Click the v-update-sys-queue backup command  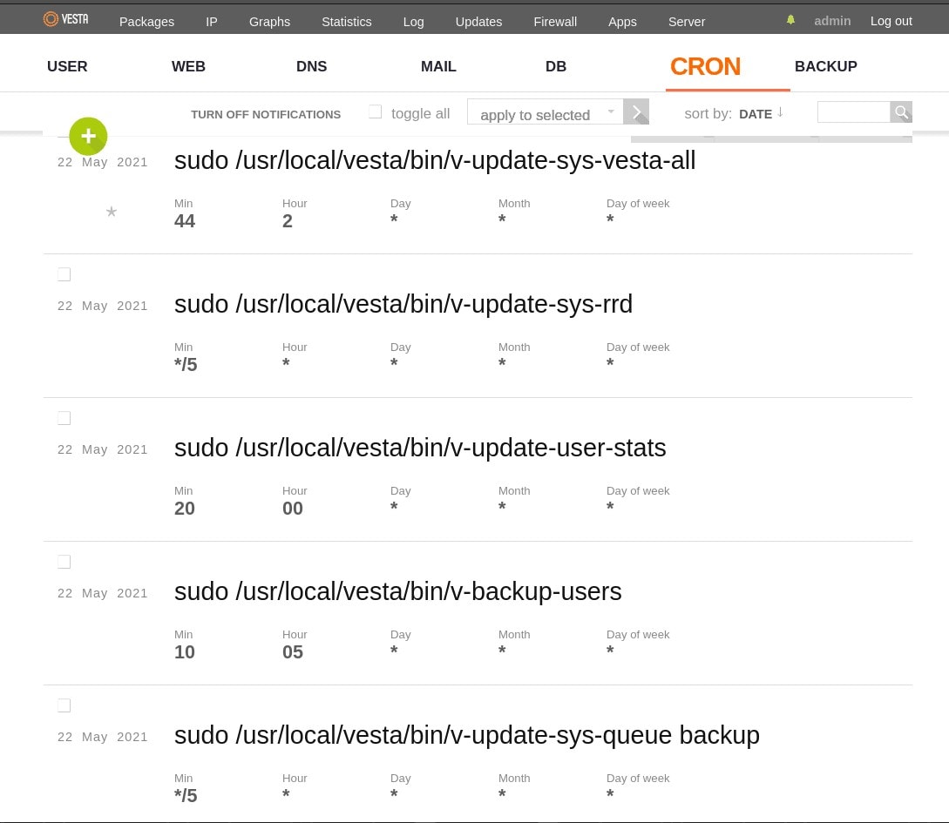pos(466,736)
